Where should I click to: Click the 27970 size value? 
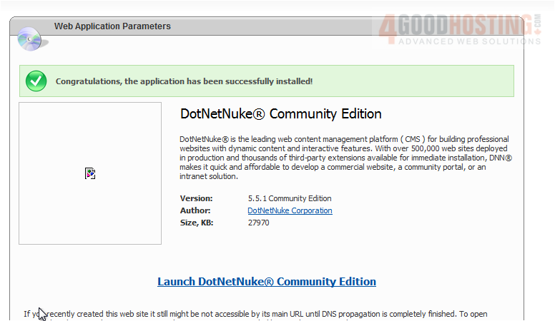pyautogui.click(x=258, y=223)
